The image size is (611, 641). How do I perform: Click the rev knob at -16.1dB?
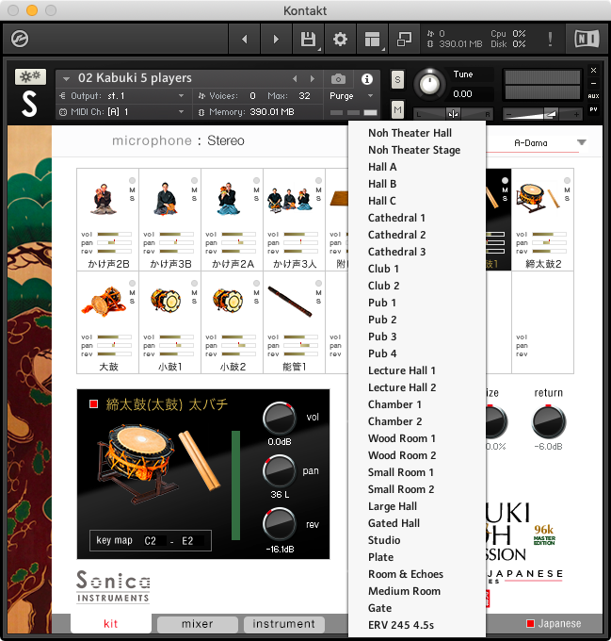tap(280, 524)
